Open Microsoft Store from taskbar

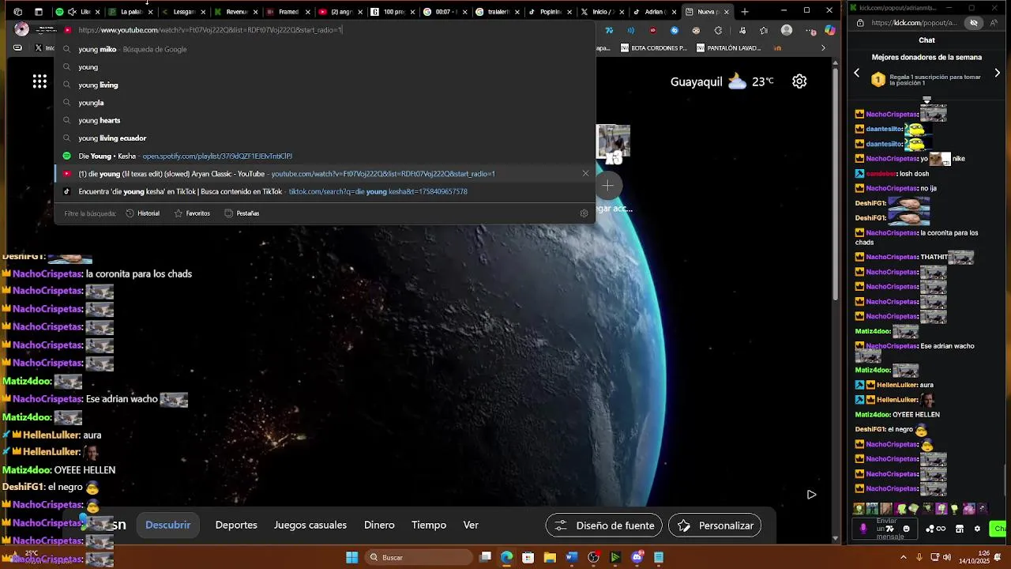coord(528,557)
